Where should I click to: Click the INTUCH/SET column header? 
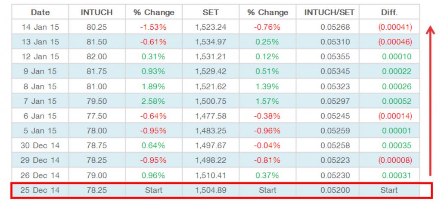329,12
